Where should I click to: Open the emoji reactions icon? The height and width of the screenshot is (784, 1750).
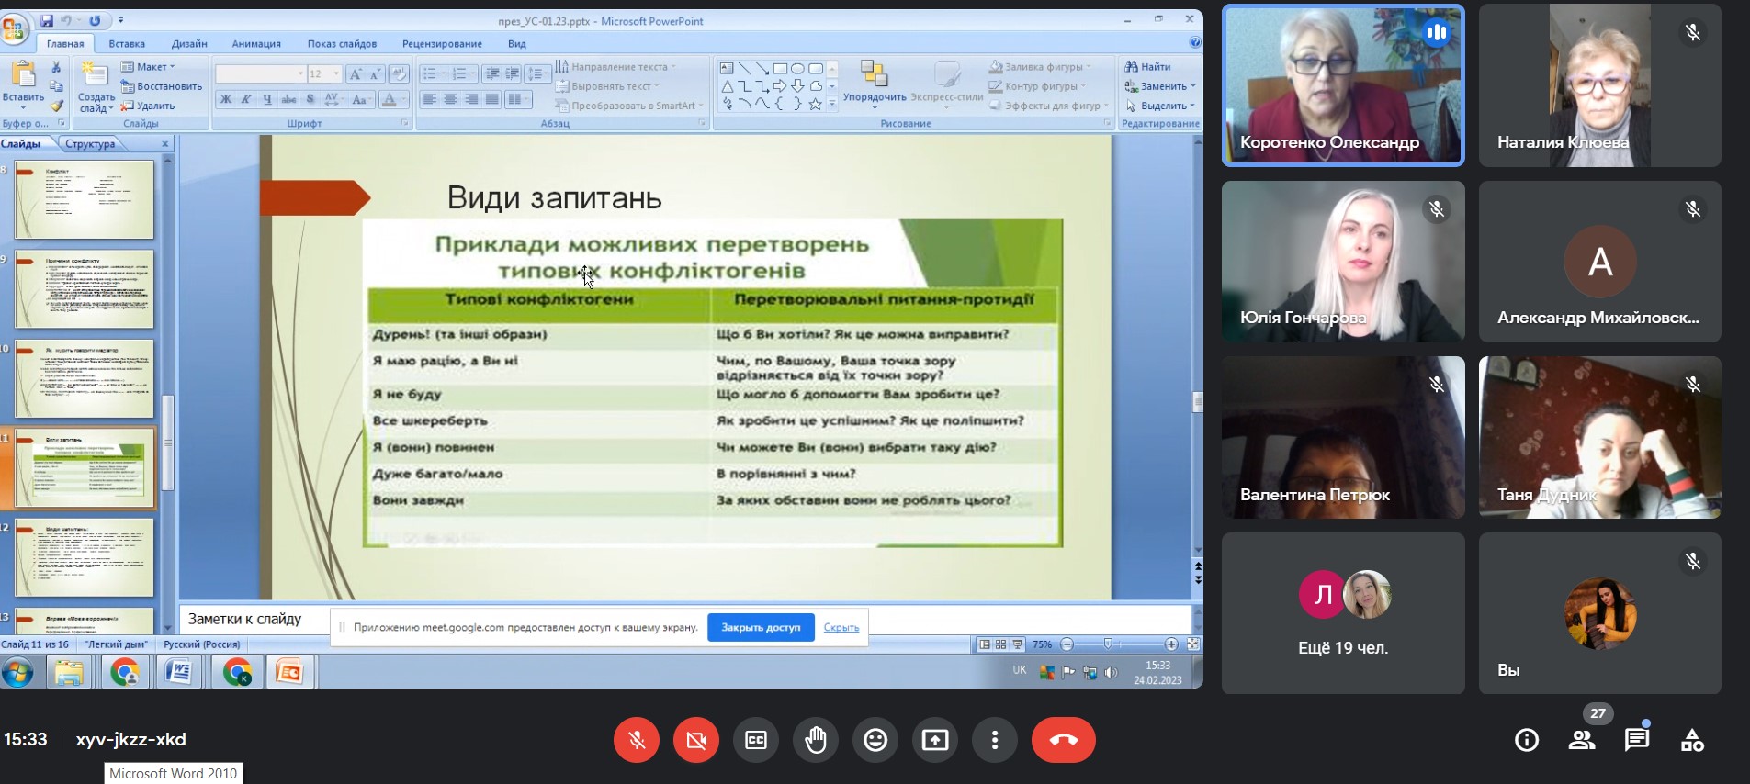[x=875, y=740]
